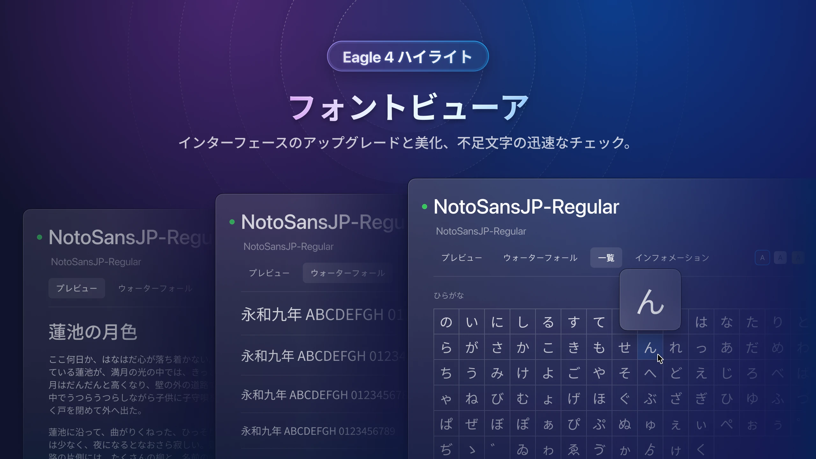Select the ね glyph cell

pyautogui.click(x=472, y=398)
